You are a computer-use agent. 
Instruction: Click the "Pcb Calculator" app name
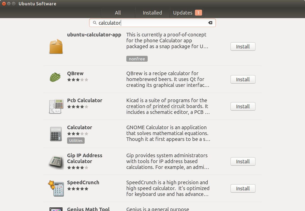85,100
